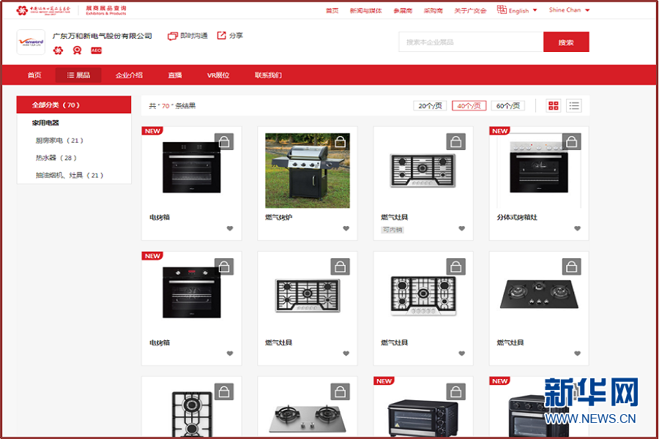The width and height of the screenshot is (659, 439).
Task: Show 20 items per page
Action: pyautogui.click(x=430, y=106)
